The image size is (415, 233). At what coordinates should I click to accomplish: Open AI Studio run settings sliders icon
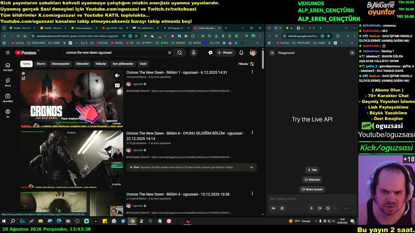[x=352, y=53]
